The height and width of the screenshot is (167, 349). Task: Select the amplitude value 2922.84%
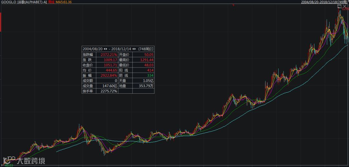(109, 76)
